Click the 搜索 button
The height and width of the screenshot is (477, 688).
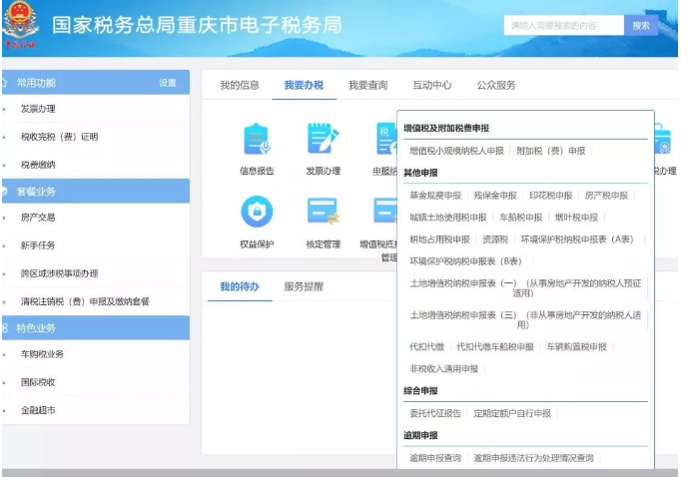pos(641,25)
